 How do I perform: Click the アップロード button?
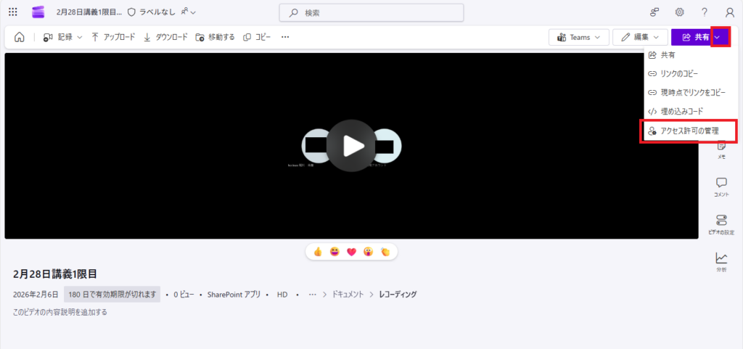(113, 37)
